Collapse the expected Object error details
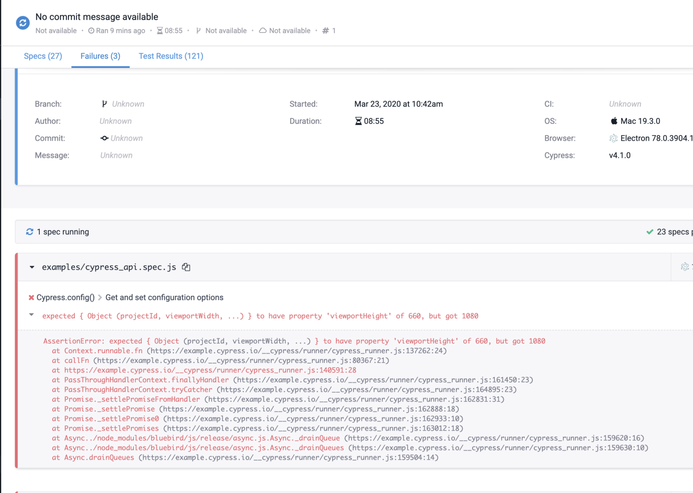Screen dimensions: 693x493 pos(31,315)
